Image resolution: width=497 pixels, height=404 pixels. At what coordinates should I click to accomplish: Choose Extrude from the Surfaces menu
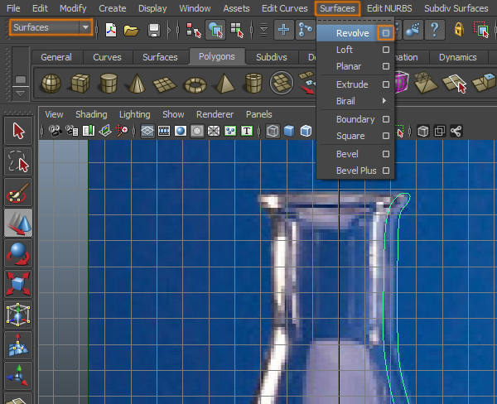pyautogui.click(x=352, y=84)
